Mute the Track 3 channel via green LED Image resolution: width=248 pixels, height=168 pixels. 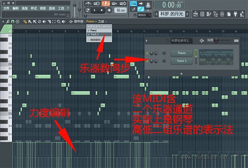147,61
